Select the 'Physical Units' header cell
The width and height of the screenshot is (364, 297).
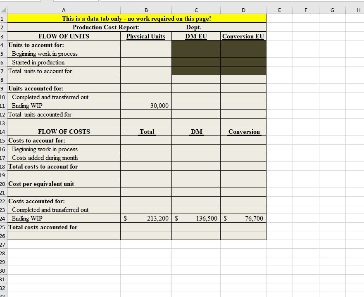coord(146,36)
